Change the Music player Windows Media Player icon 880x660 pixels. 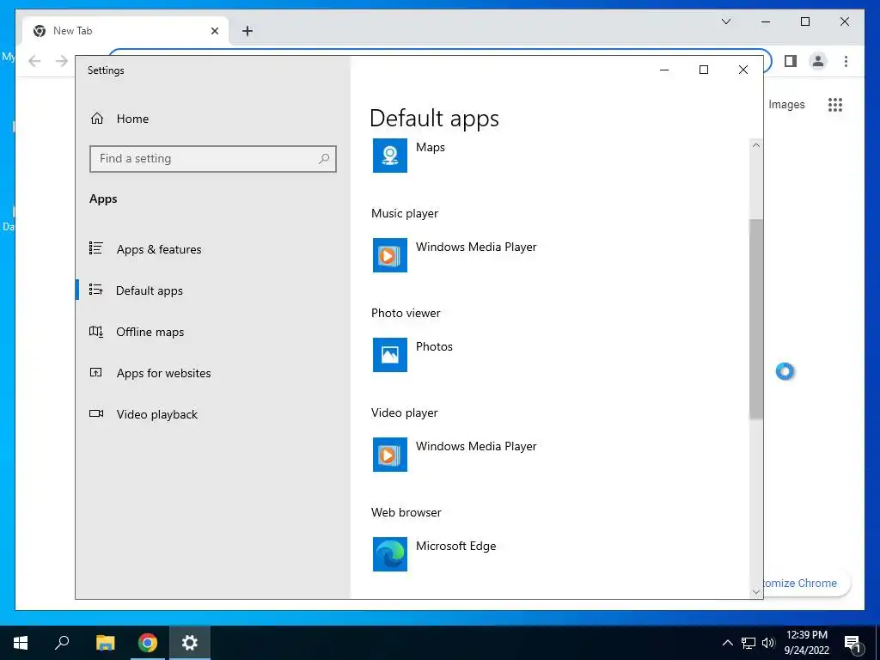click(390, 255)
